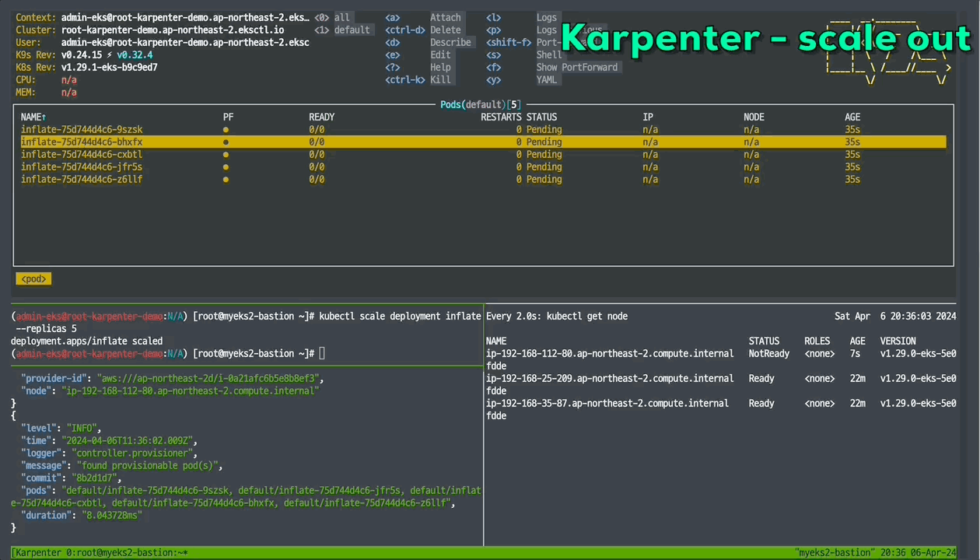Click the controller.provisioner logger value

tap(134, 453)
